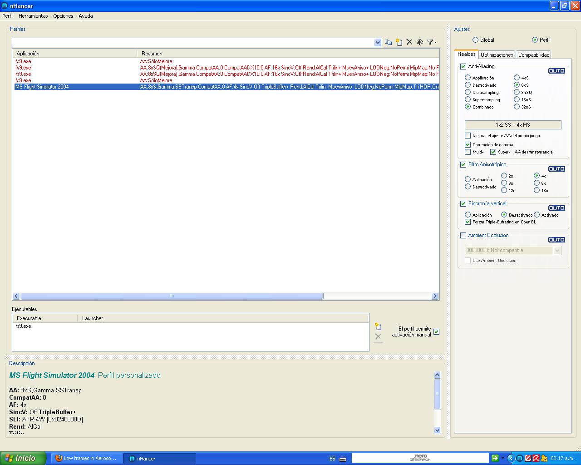The height and width of the screenshot is (465, 581).
Task: Select the Perfil settings radio button
Action: pos(535,40)
